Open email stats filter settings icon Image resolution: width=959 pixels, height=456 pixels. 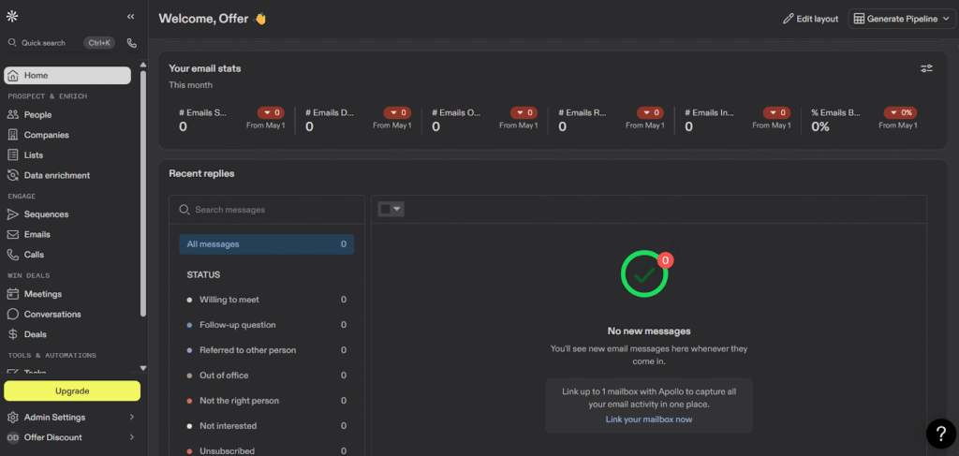pyautogui.click(x=926, y=68)
